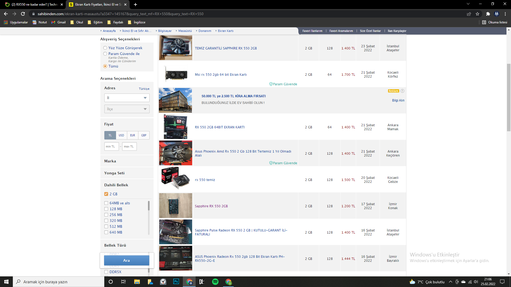Bookmark this page with the star icon
The height and width of the screenshot is (287, 511).
477,14
